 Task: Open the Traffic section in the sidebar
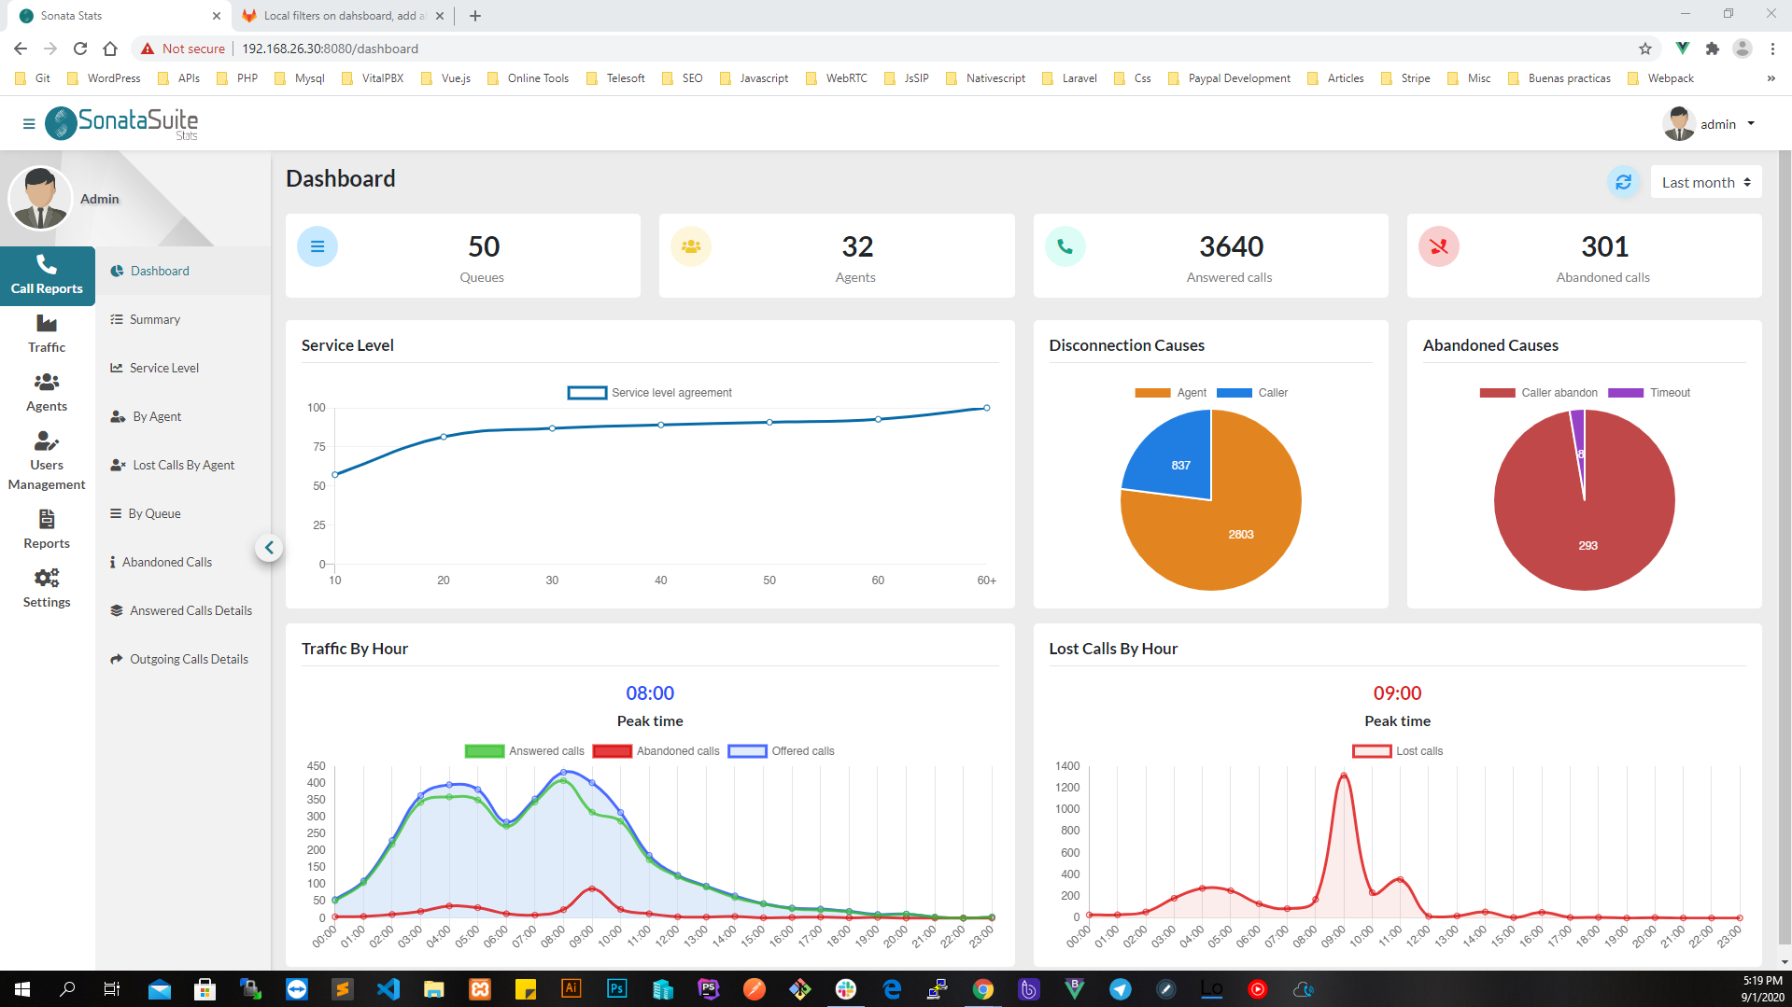click(47, 334)
